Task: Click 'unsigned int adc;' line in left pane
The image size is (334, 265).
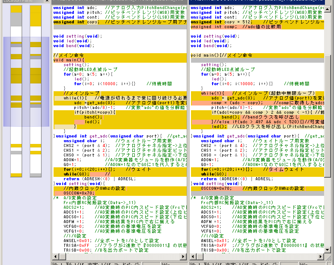Action: click(x=120, y=8)
